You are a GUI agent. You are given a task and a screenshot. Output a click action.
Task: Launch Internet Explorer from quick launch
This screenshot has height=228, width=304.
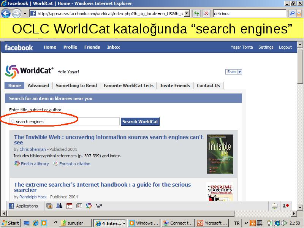tap(35, 223)
